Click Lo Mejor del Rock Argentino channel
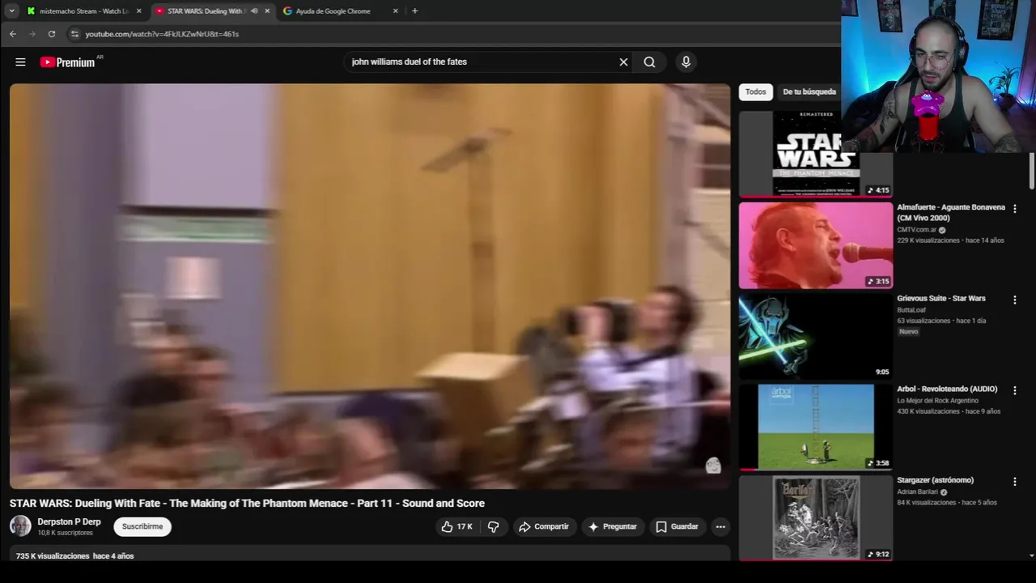Viewport: 1036px width, 583px height. point(937,400)
